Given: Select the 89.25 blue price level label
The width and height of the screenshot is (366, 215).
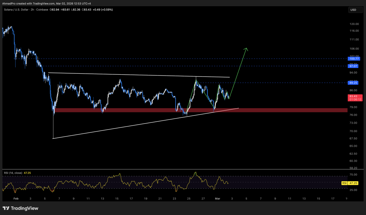Looking at the screenshot, I should click(x=353, y=83).
